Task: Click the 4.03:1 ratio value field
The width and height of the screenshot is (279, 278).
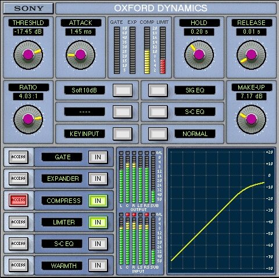Action: [x=28, y=97]
